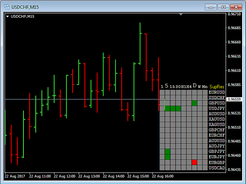Select the XAUUSD symbol label
Viewport: 246px width, 184px height.
point(217,119)
